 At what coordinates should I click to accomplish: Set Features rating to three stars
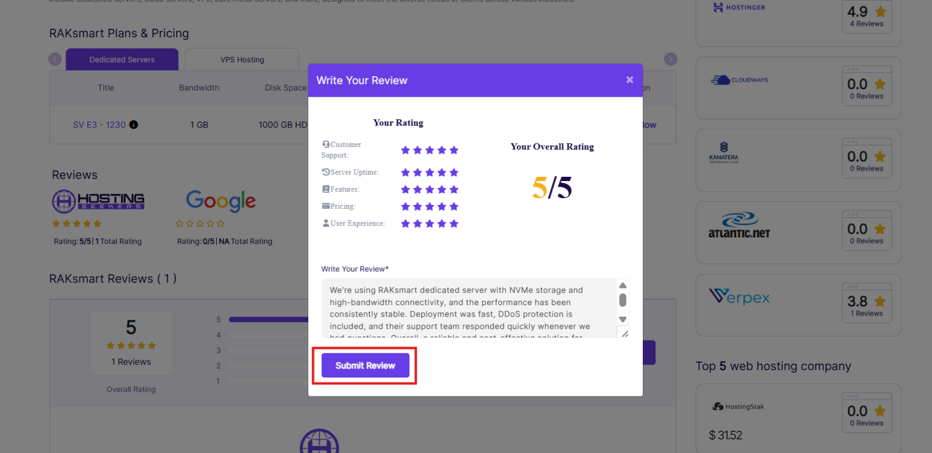coord(430,189)
